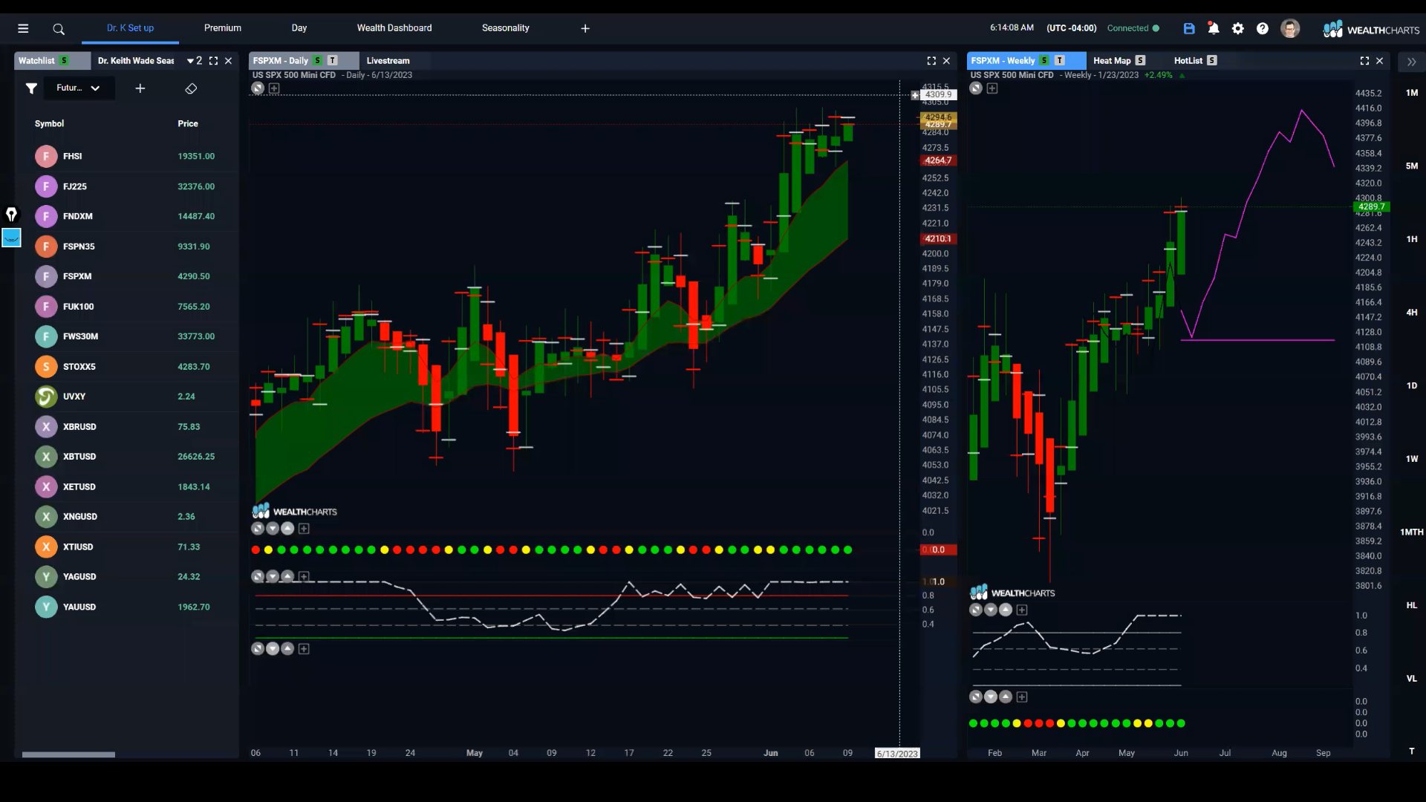
Task: Open the Seasonality workspace tab
Action: (506, 28)
